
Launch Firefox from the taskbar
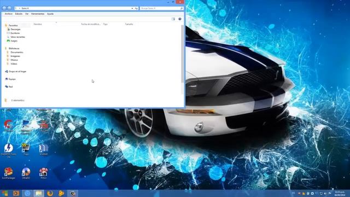pos(50,193)
